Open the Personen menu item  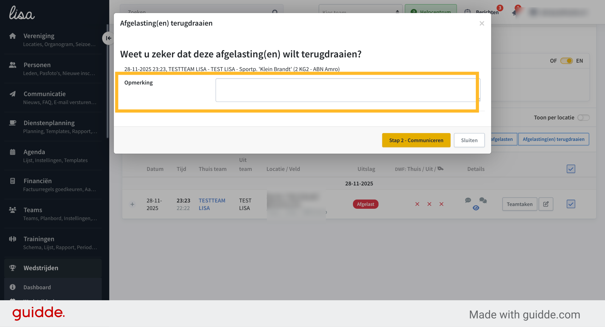(x=53, y=68)
